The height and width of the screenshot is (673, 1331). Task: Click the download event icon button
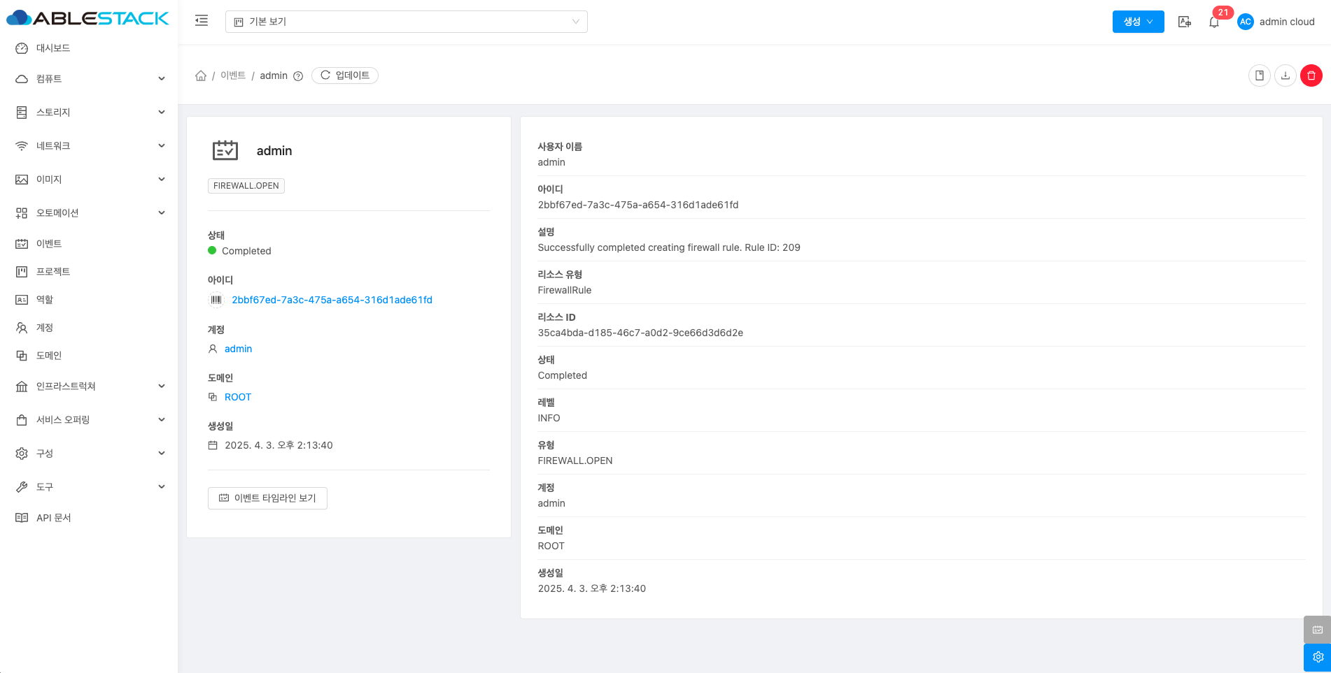pyautogui.click(x=1285, y=75)
